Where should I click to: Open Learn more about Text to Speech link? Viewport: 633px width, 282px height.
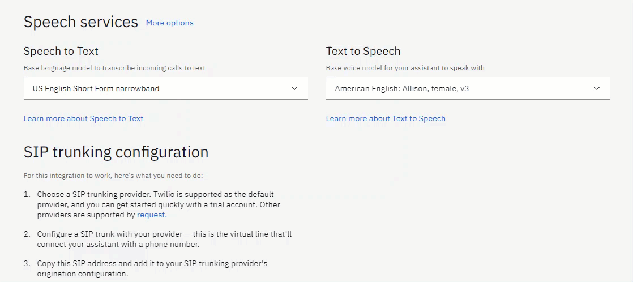pyautogui.click(x=386, y=118)
